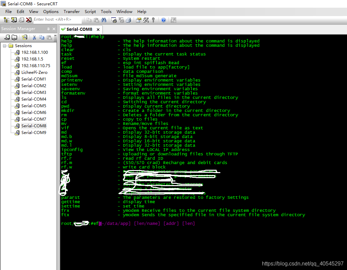Click the Disconnect red X icon
The width and height of the screenshot is (347, 270).
point(28,20)
